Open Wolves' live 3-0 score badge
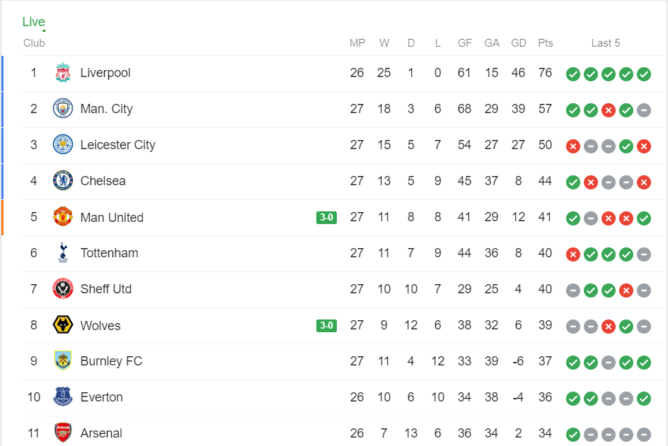 [x=326, y=325]
